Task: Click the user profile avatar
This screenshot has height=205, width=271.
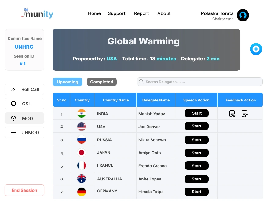Action: pyautogui.click(x=243, y=15)
